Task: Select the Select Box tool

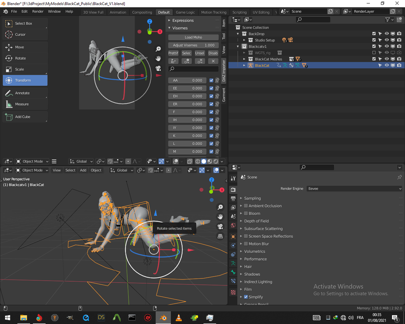Action: (25, 24)
